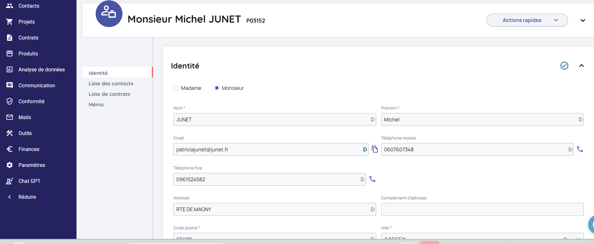Go to Liste de contrats section
This screenshot has height=244, width=594.
[x=109, y=94]
